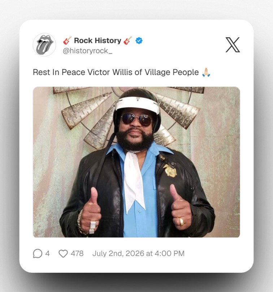Screen dimensions: 273x292
Task: Click the like count 478
Action: 77,254
